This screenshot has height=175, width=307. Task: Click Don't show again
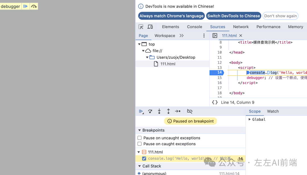[x=280, y=16]
